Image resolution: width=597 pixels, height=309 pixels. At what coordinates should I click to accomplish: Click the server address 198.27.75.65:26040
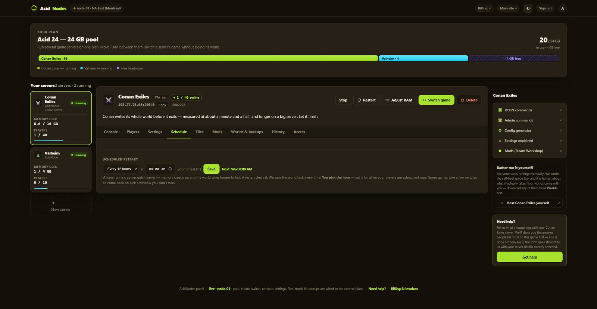tap(136, 105)
